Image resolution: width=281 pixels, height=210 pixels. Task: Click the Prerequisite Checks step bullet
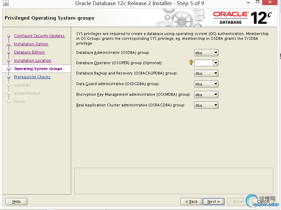9,77
